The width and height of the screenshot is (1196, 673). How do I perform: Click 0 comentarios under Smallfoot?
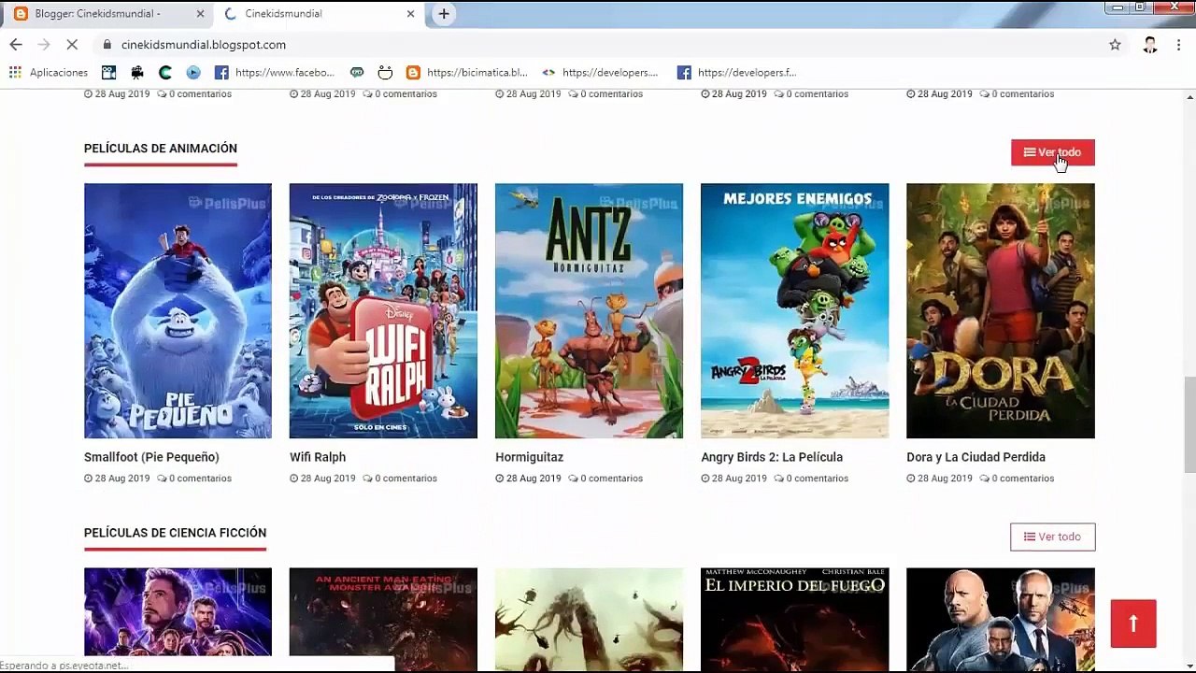[194, 478]
